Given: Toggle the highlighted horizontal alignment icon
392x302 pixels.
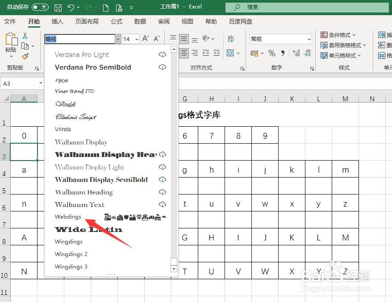Looking at the screenshot, I should click(x=184, y=53).
